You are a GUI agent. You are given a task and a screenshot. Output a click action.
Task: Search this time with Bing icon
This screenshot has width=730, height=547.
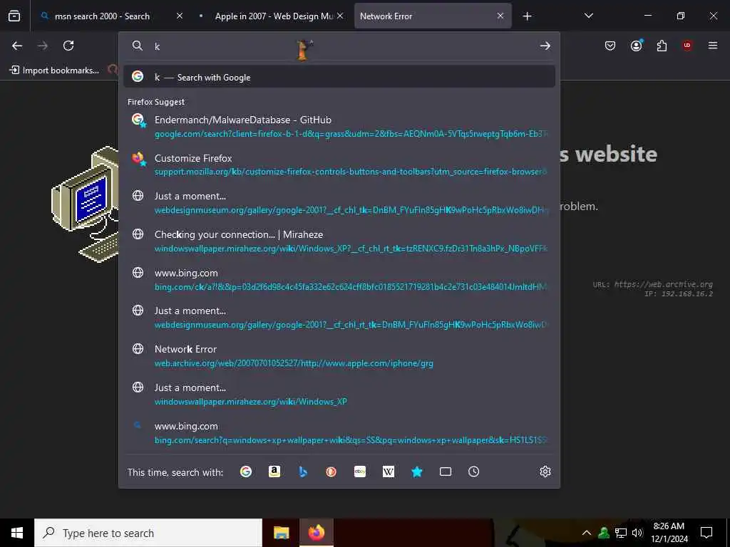[x=302, y=472]
